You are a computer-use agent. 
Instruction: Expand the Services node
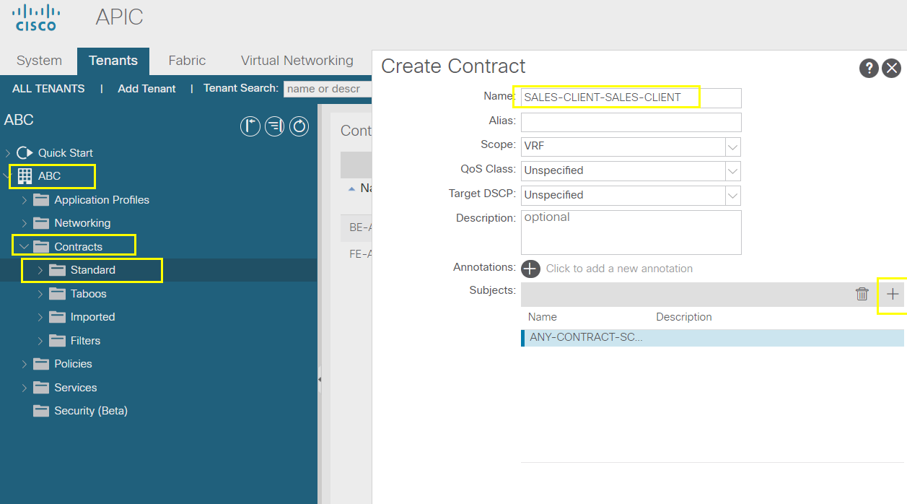click(25, 387)
